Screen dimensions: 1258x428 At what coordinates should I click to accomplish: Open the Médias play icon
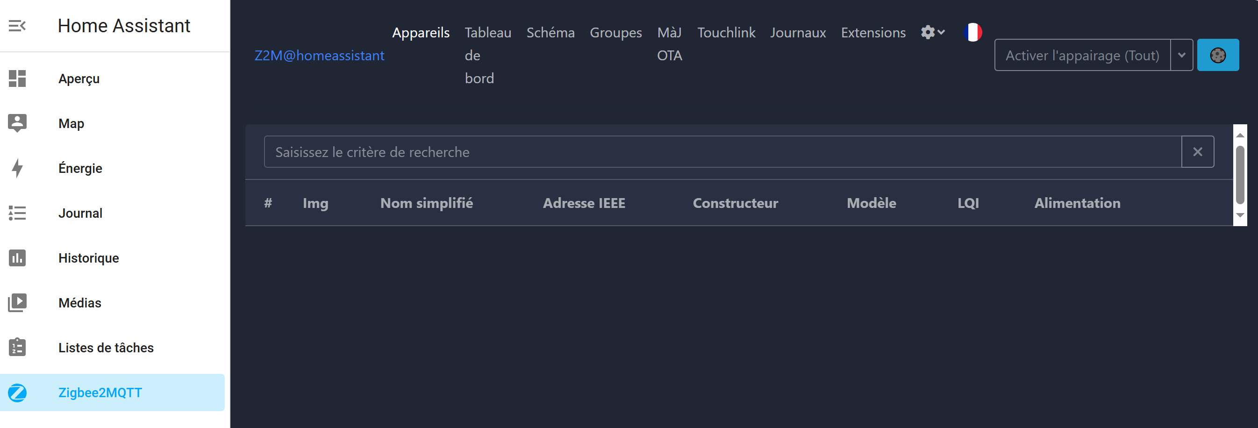point(17,303)
